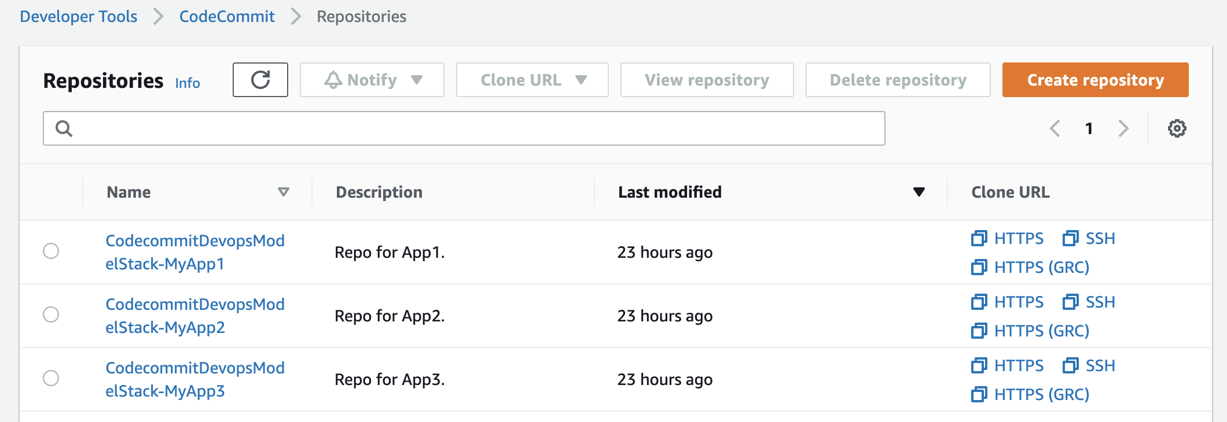Open CodeCommit breadcrumb link
This screenshot has width=1227, height=422.
tap(227, 16)
